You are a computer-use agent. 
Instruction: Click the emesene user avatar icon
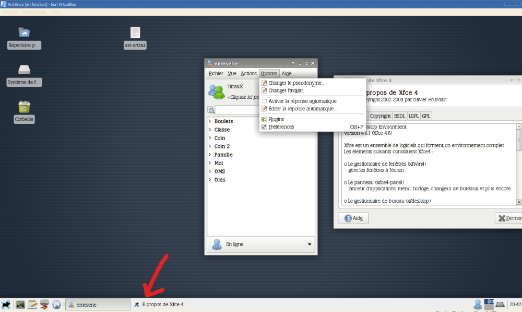pos(216,91)
